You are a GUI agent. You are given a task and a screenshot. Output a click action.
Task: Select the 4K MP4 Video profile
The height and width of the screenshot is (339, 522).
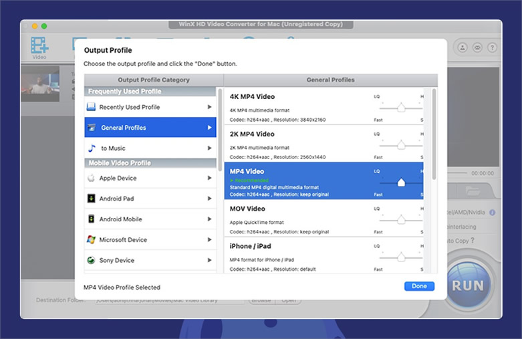coord(323,106)
